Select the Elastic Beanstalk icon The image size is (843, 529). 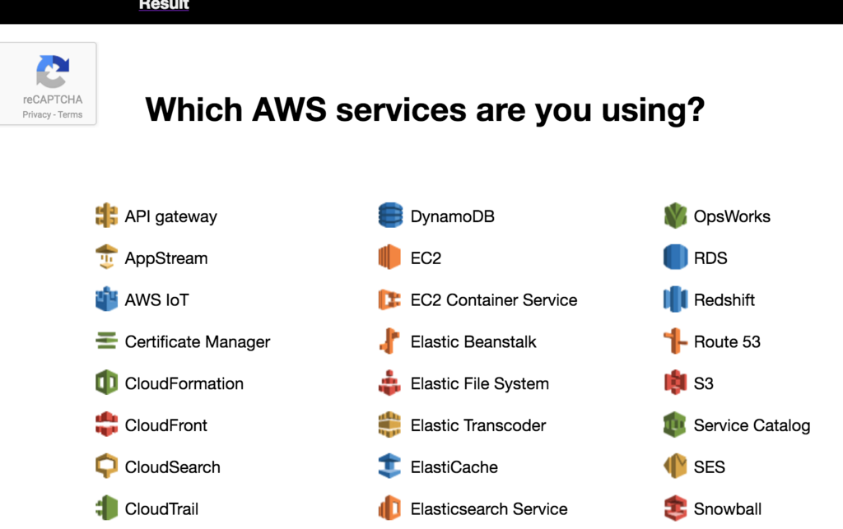(x=389, y=341)
